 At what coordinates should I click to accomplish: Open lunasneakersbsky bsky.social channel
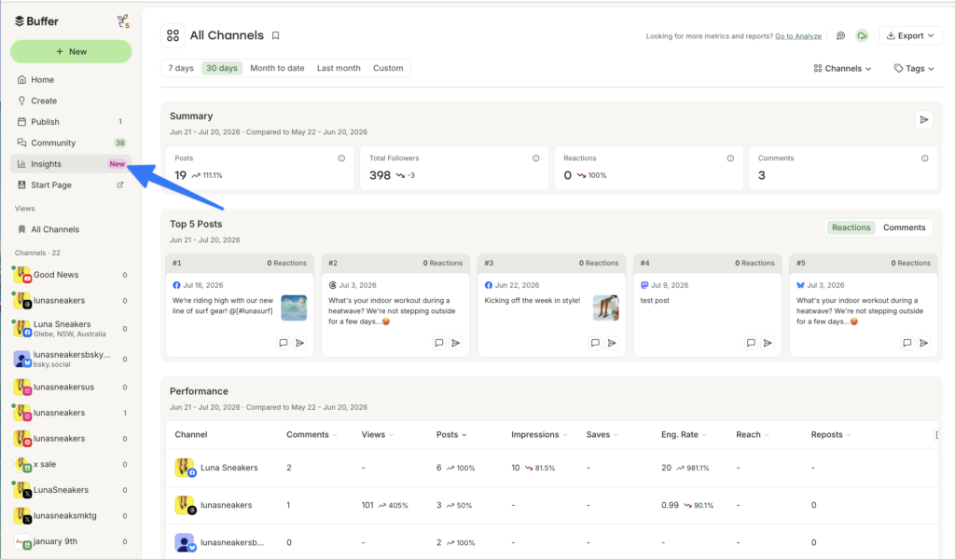71,359
